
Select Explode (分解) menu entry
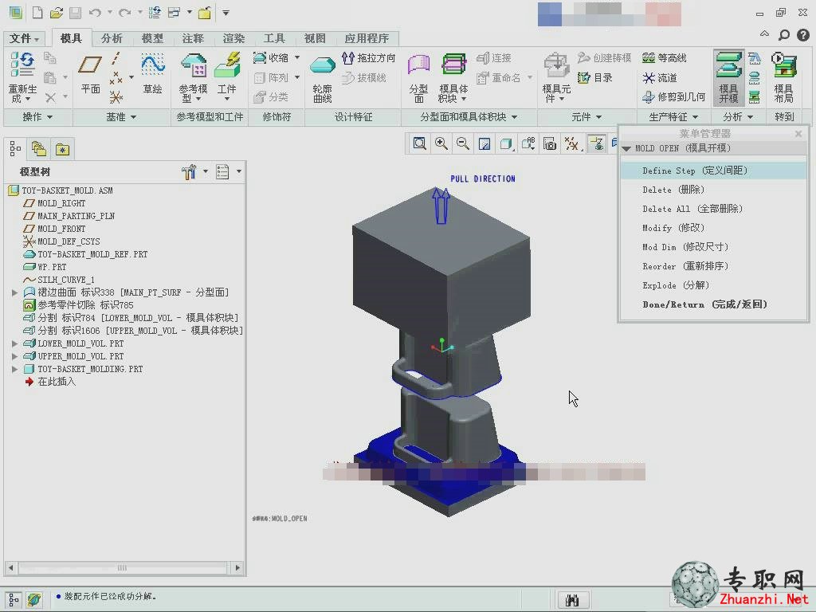[714, 285]
